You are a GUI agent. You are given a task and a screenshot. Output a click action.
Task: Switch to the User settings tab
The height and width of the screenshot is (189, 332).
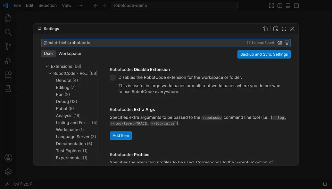(48, 54)
